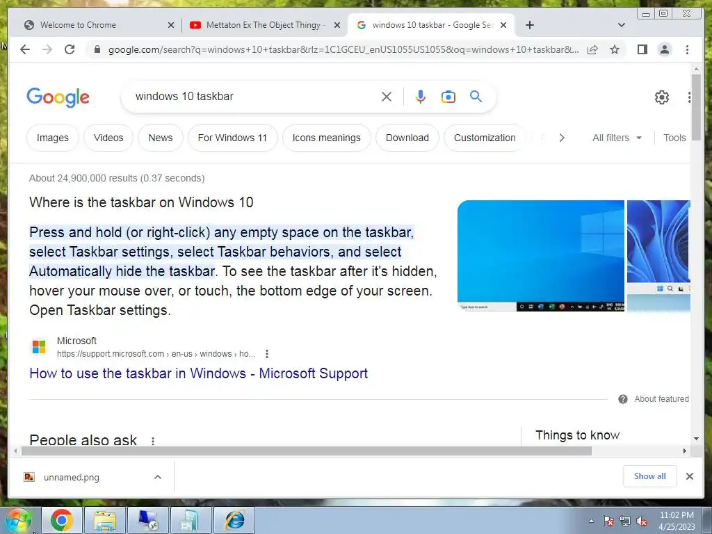Open Chrome's side panel
This screenshot has width=712, height=534.
coord(642,49)
